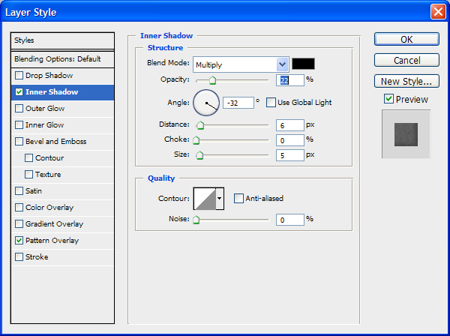Click the Opacity slider handle
The height and width of the screenshot is (336, 450).
click(x=212, y=80)
